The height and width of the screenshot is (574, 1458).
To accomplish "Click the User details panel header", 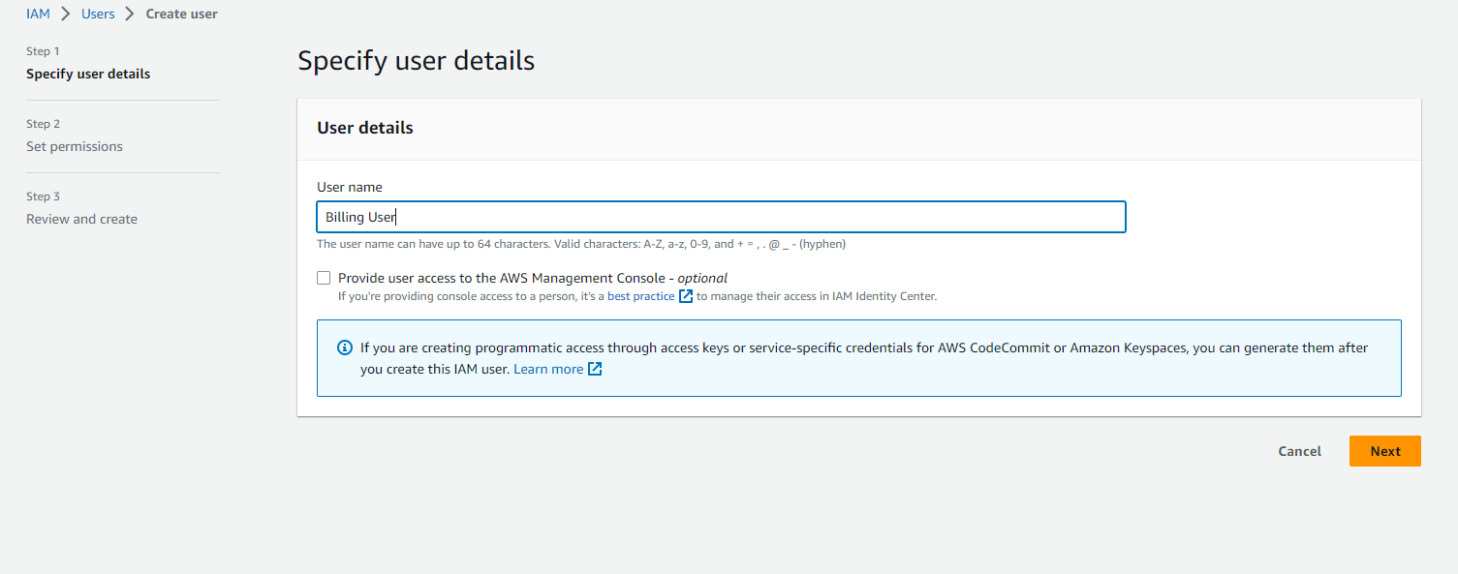I will coord(365,128).
